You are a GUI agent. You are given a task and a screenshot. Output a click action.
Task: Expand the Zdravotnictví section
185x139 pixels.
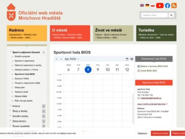click(44, 121)
